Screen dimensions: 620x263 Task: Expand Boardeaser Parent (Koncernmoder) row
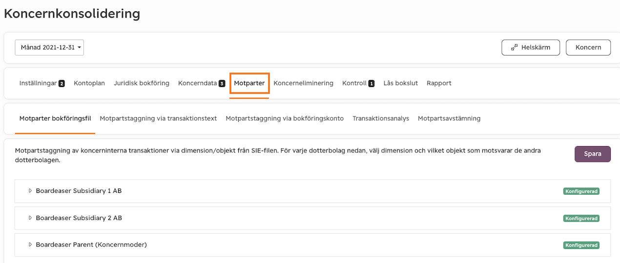pyautogui.click(x=312, y=244)
